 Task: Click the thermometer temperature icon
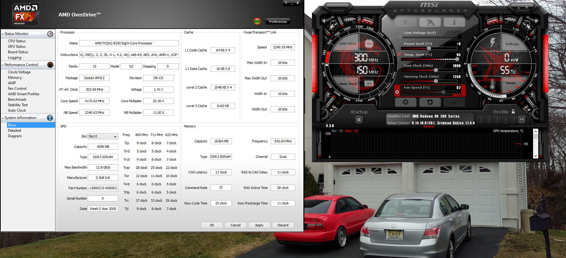click(x=493, y=85)
